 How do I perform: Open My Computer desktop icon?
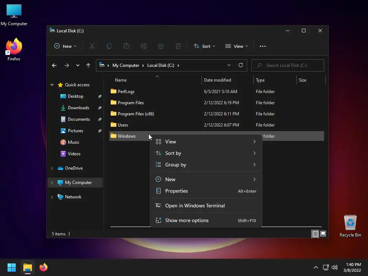point(14,15)
